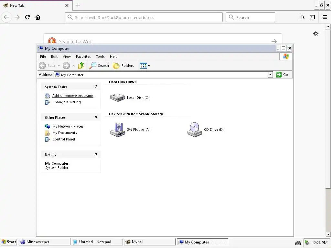Open the new tab settings gear
The width and height of the screenshot is (331, 248).
click(315, 34)
